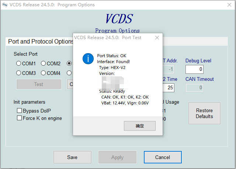Click the partially hidden button beside Test

click(x=70, y=84)
